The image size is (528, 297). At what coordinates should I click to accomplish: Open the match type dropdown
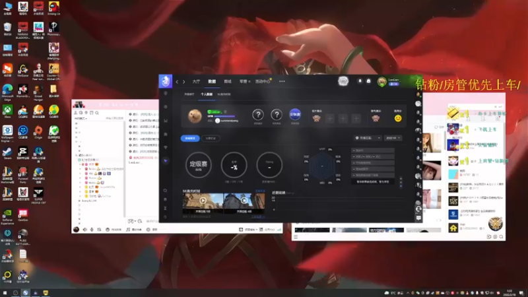pyautogui.click(x=368, y=138)
